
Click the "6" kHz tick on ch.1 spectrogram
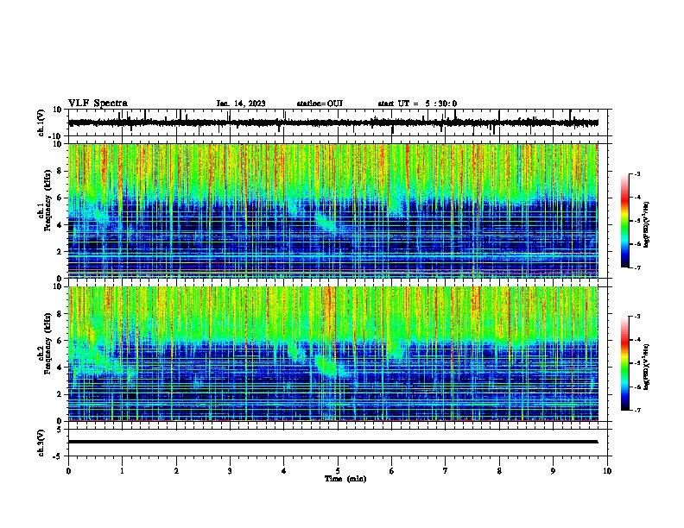[x=60, y=198]
